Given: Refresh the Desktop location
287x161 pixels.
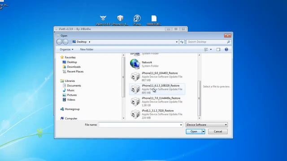Looking at the screenshot, I should pyautogui.click(x=182, y=42).
